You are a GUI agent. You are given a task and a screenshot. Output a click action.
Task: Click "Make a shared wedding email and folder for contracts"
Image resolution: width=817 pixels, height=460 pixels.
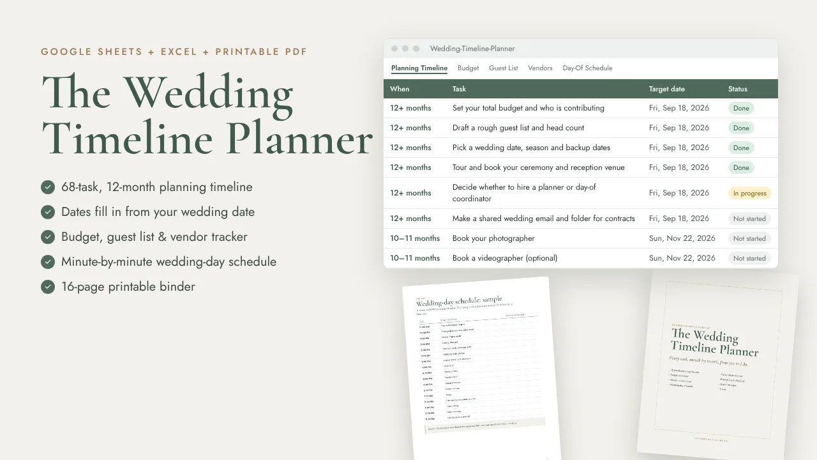[x=544, y=218]
